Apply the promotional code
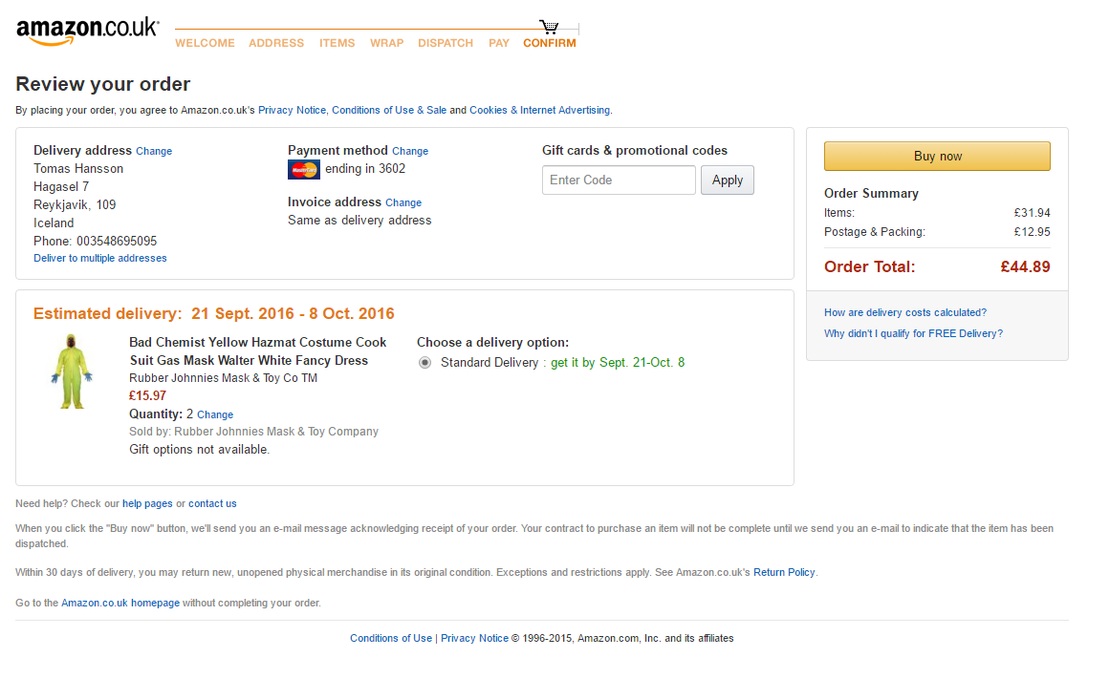Viewport: 1110px width, 679px height. (x=727, y=180)
